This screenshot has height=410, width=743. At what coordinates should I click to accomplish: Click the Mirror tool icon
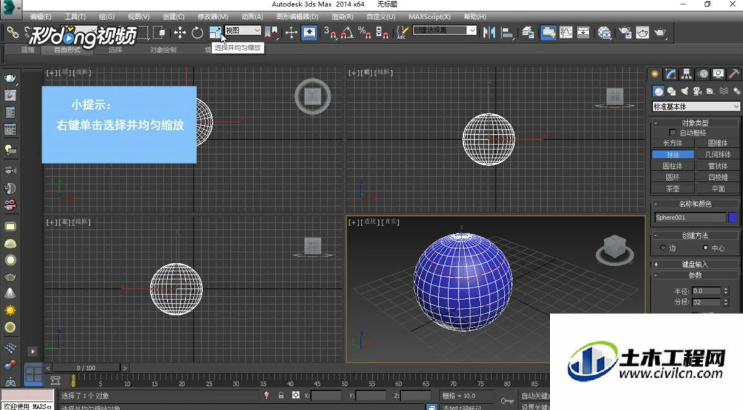pyautogui.click(x=489, y=33)
